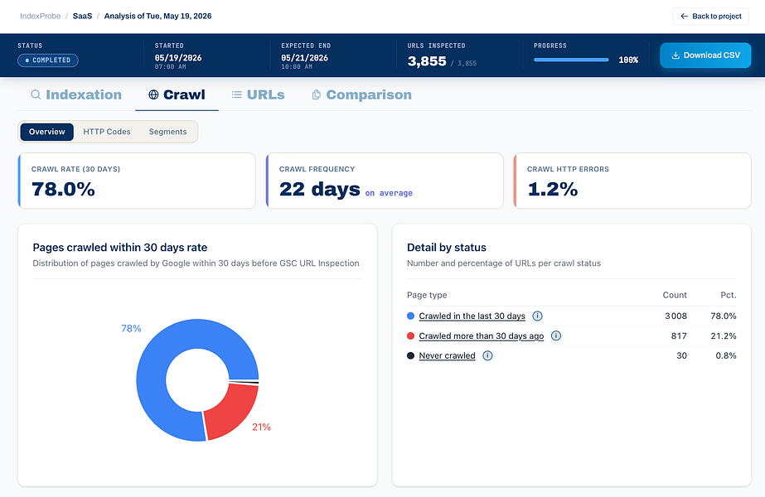Switch to the Segments view
Screen dimensions: 765x497
tap(167, 132)
